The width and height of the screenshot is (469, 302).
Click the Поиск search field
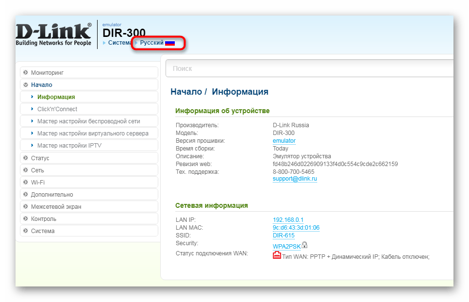310,68
